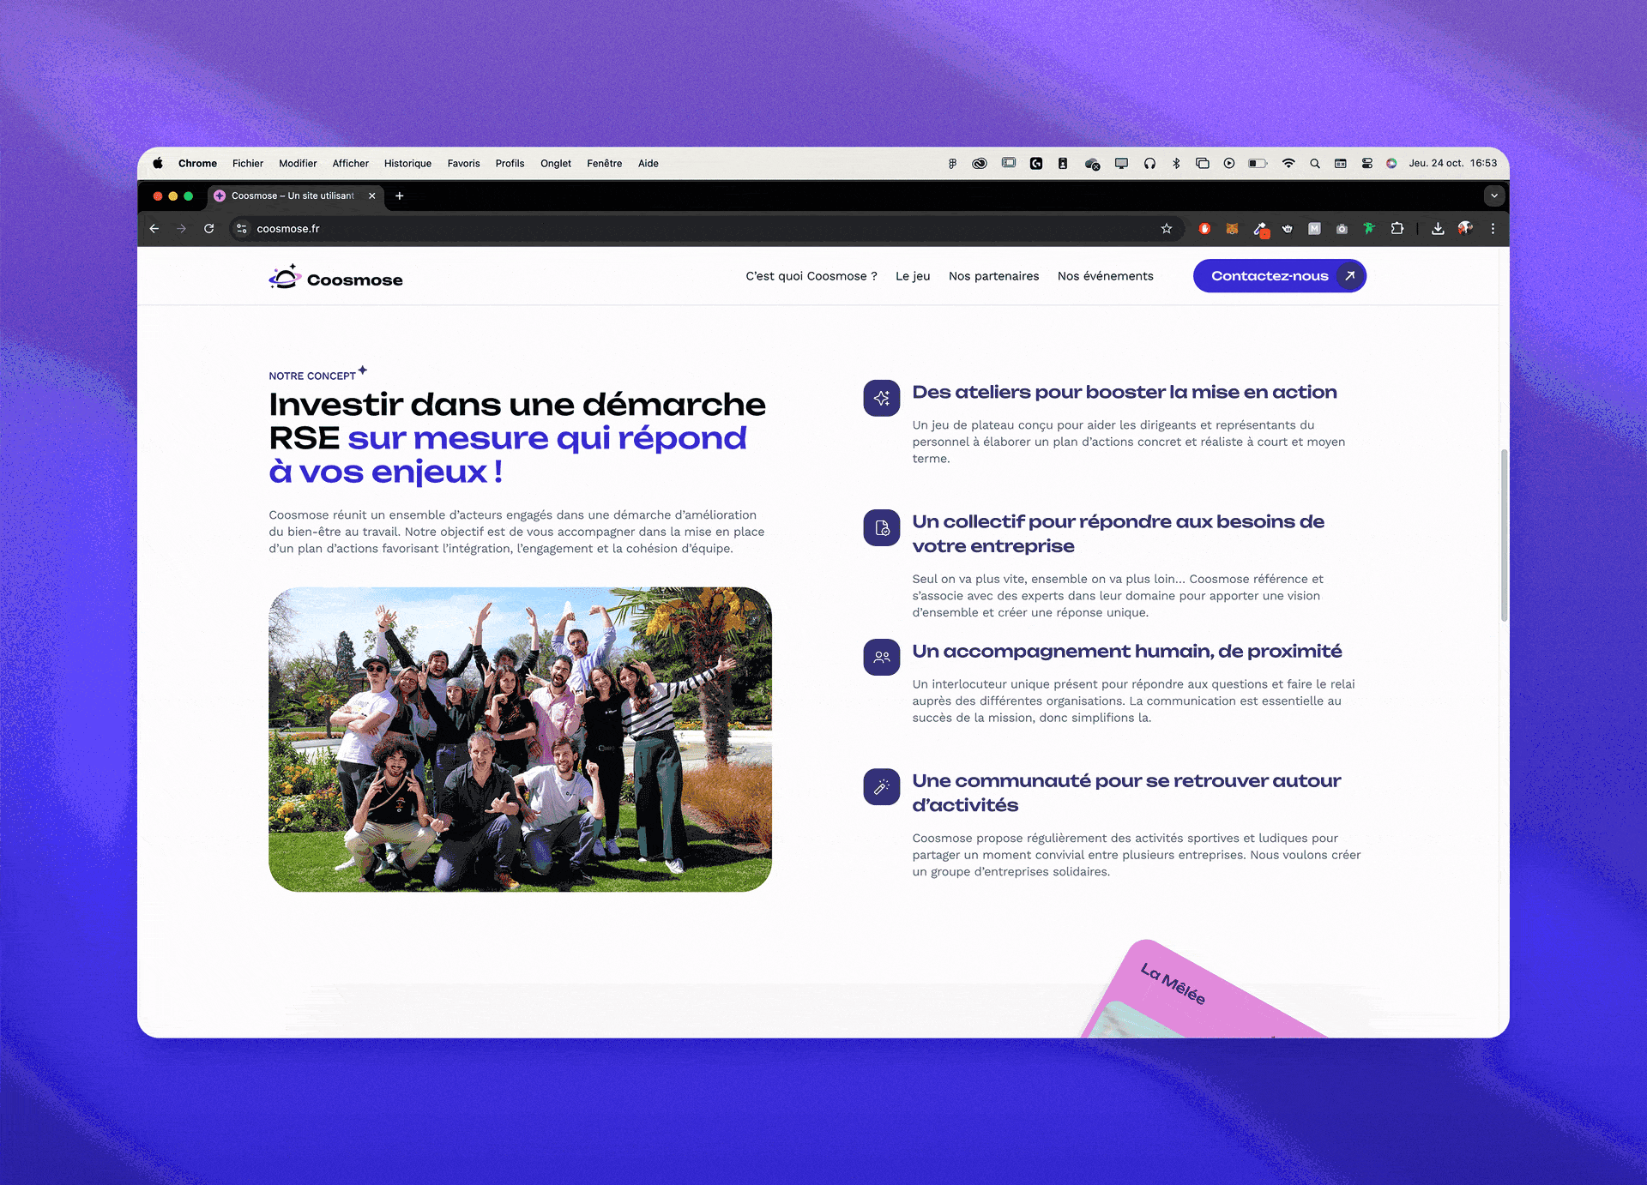
Task: Open Chrome downloads icon
Action: point(1438,229)
